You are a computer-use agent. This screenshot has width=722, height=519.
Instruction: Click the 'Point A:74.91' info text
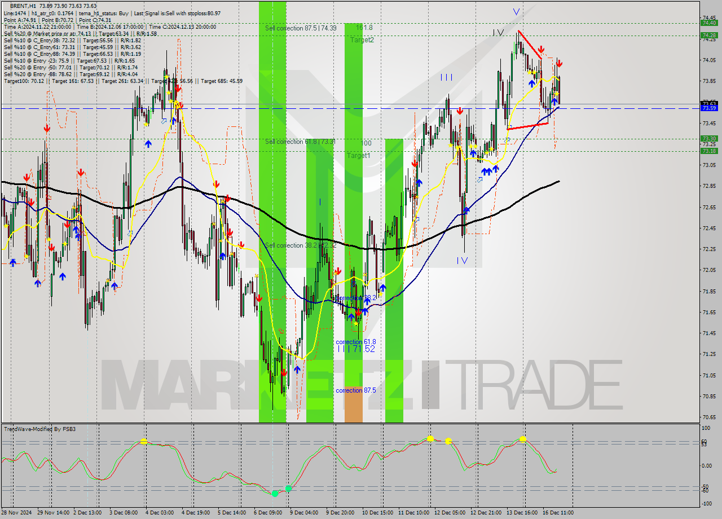point(21,20)
